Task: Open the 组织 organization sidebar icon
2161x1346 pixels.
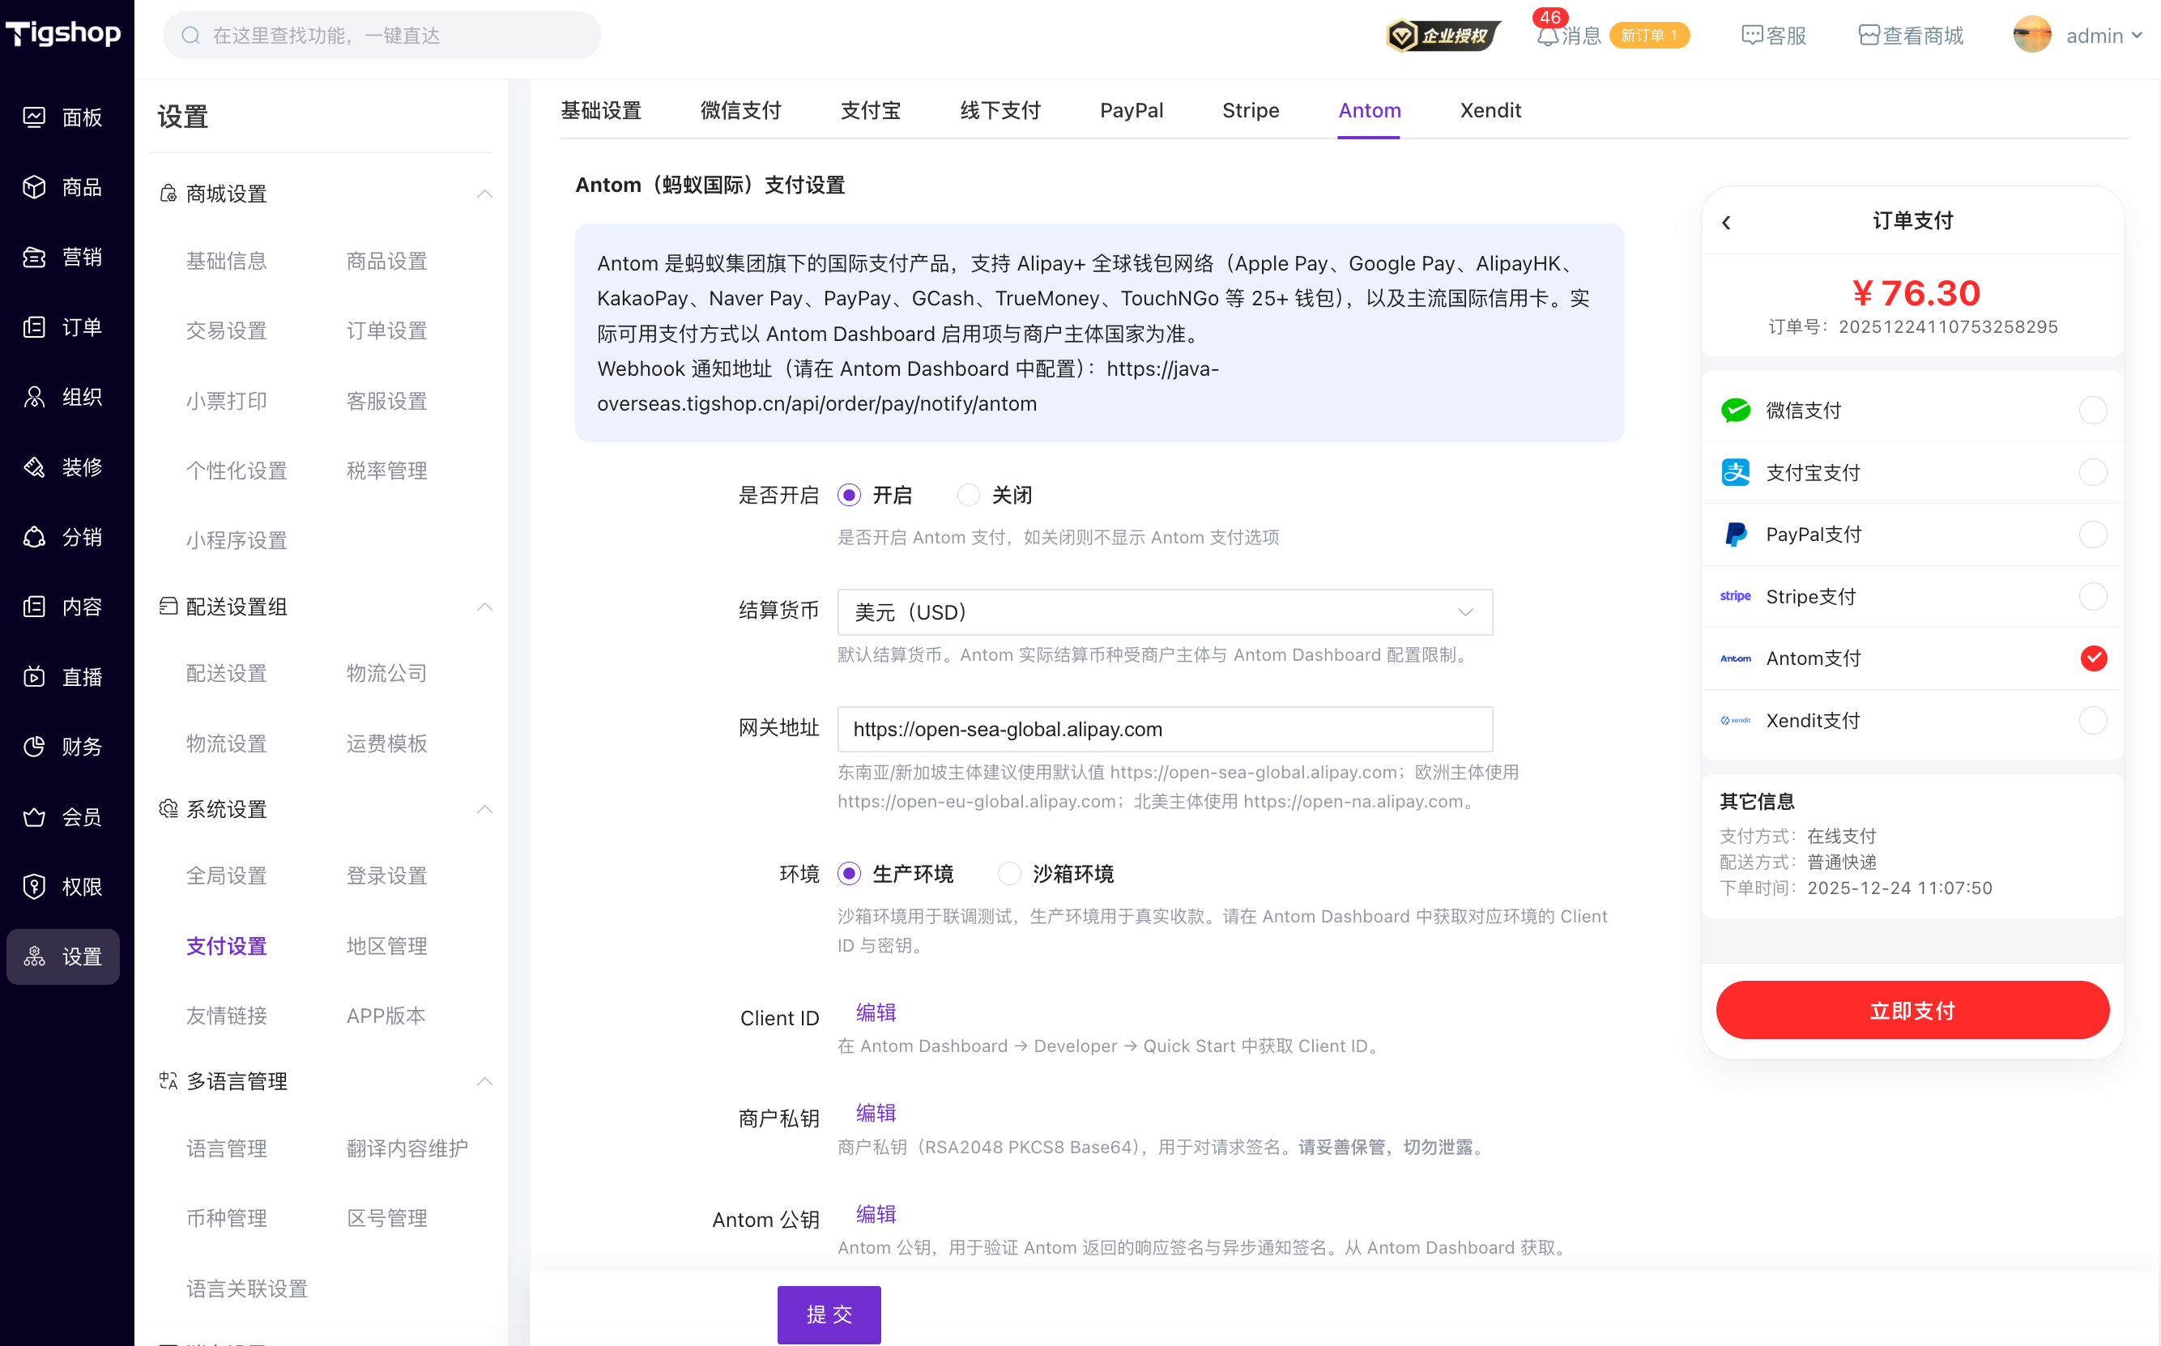Action: click(34, 397)
